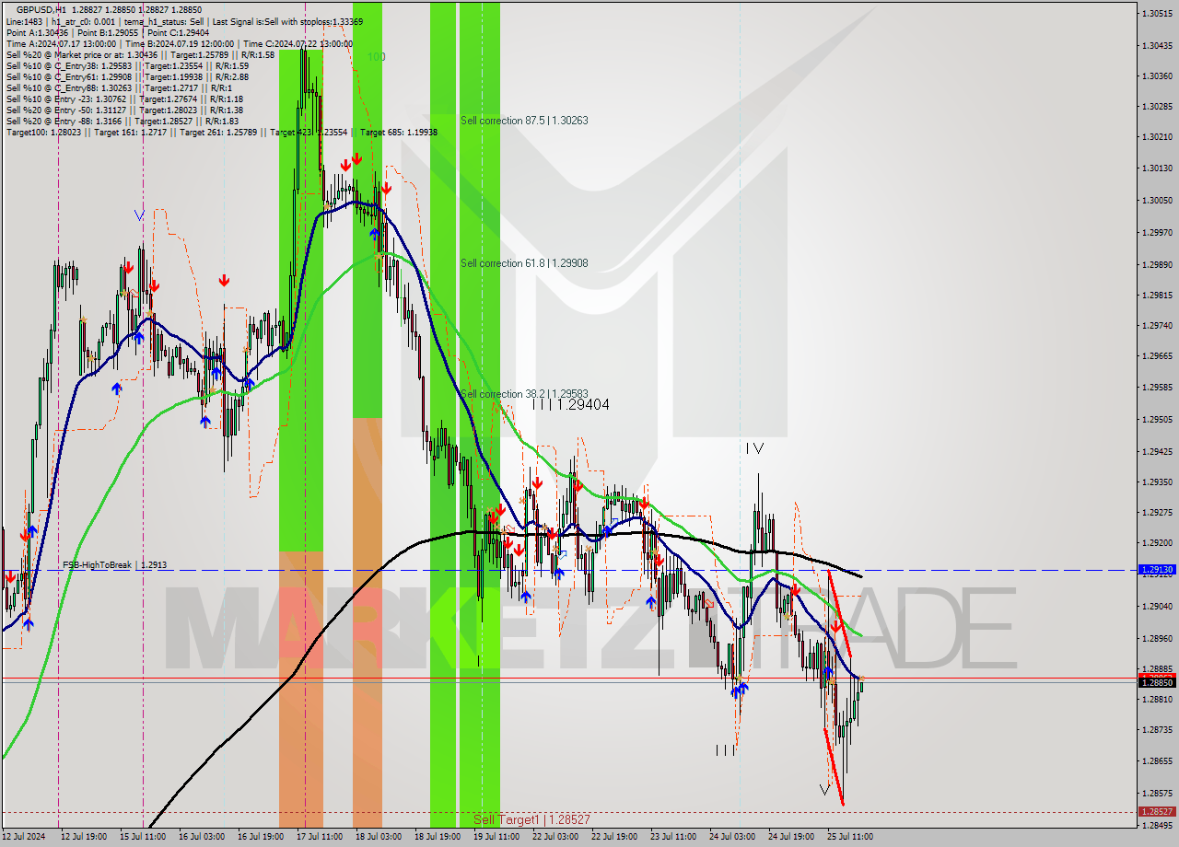
Task: Click the '17 Jul 11:00' time label
Action: 318,836
